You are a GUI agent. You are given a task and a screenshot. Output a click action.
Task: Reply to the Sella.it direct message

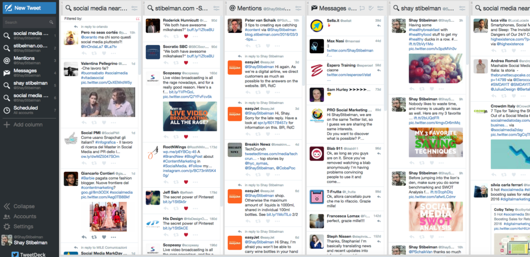click(x=379, y=26)
